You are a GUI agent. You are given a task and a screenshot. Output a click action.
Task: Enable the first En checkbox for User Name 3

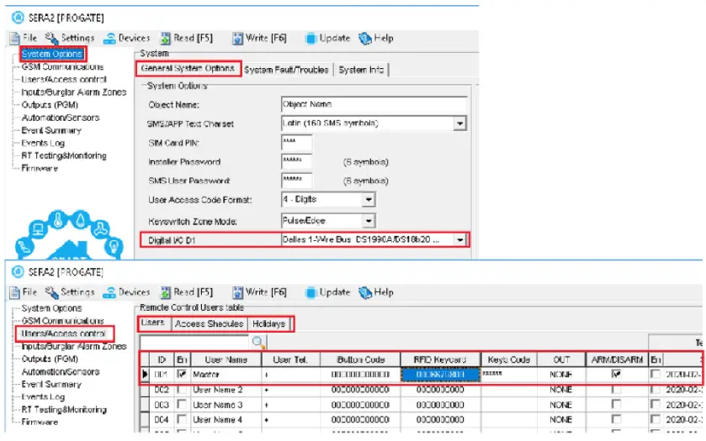182,405
